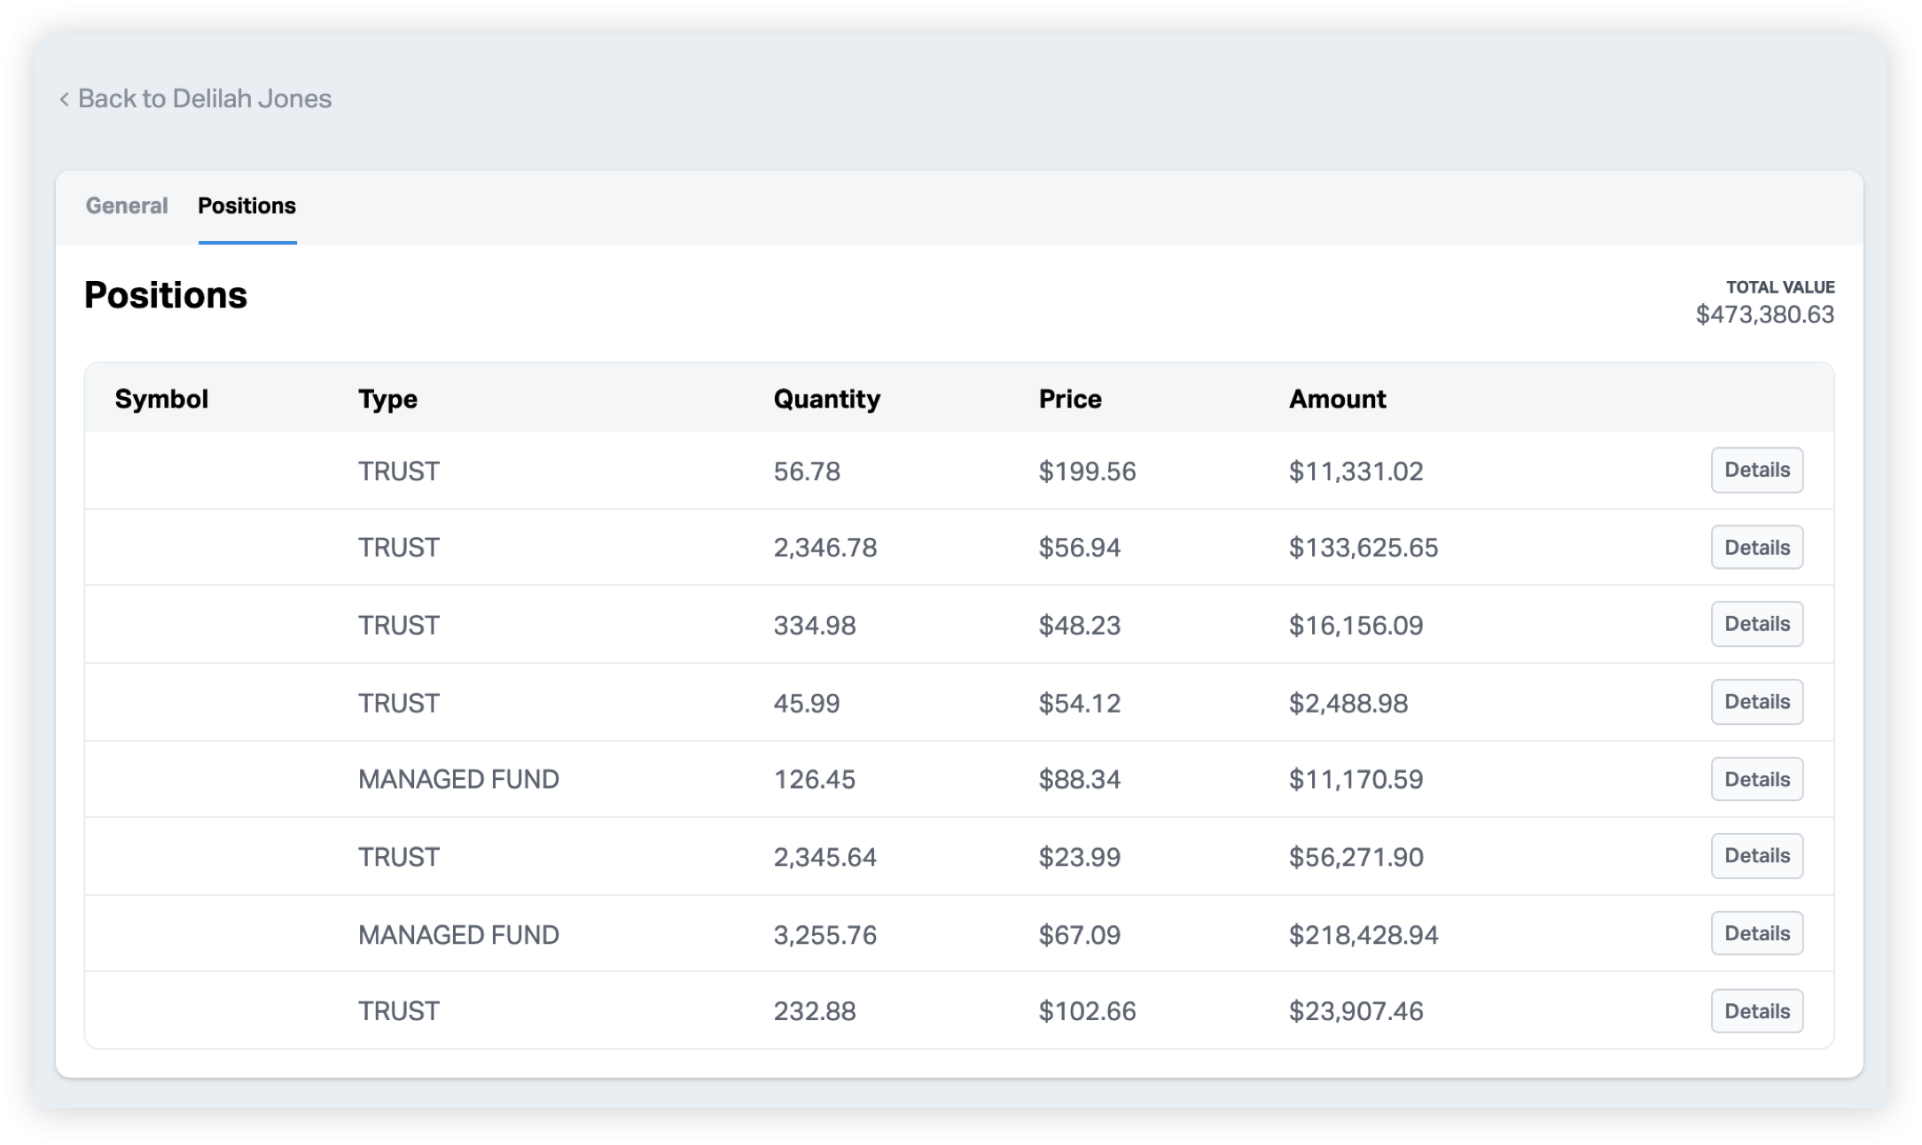Screen dimensions: 1922x1145
Task: Click the Amount column header
Action: click(1337, 399)
